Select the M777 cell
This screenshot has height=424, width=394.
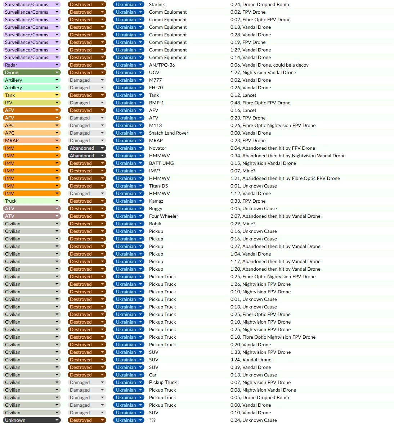pyautogui.click(x=155, y=80)
